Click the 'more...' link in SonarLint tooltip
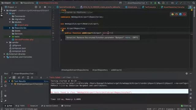 point(129,38)
